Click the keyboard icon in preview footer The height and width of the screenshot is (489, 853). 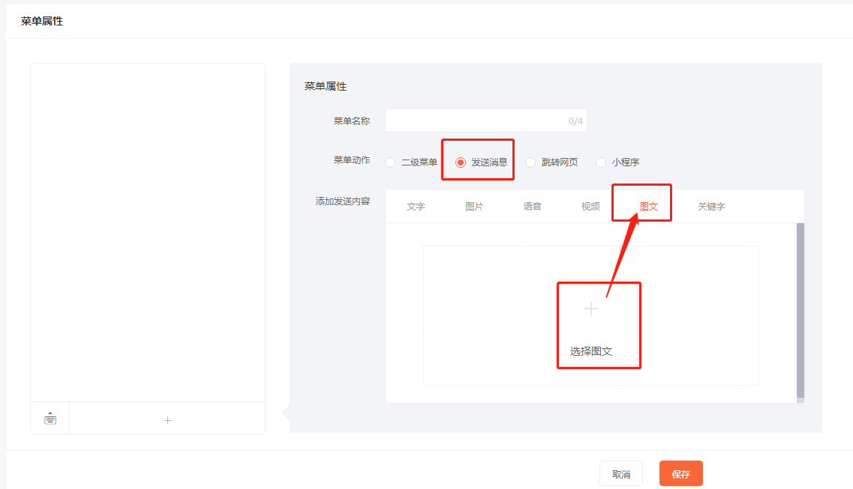tap(50, 419)
